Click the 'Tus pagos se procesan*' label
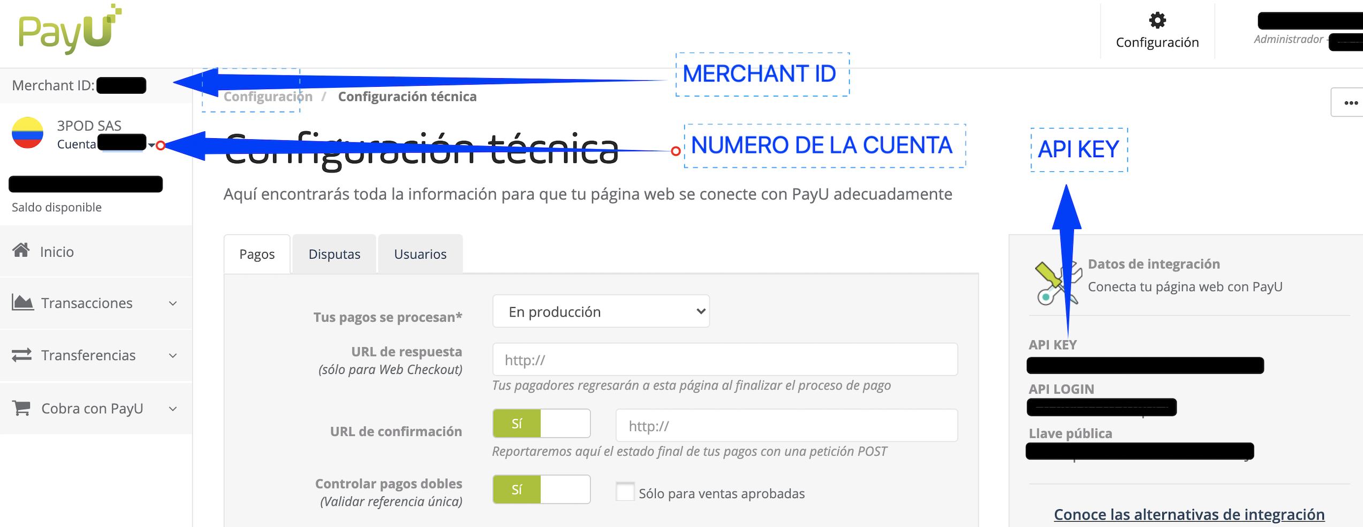The height and width of the screenshot is (527, 1363). [388, 317]
